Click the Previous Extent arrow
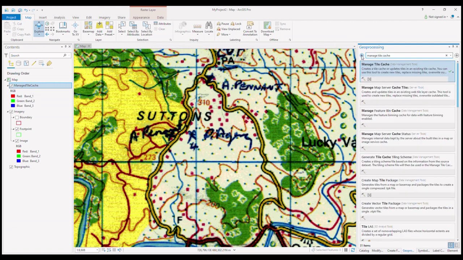The height and width of the screenshot is (260, 463). (47, 34)
